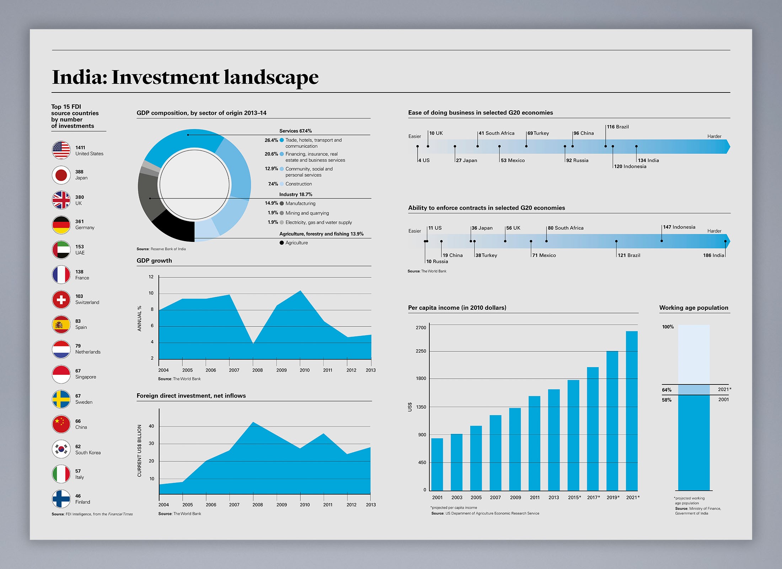Click the Netherlands flag icon
This screenshot has width=782, height=569.
pyautogui.click(x=61, y=349)
